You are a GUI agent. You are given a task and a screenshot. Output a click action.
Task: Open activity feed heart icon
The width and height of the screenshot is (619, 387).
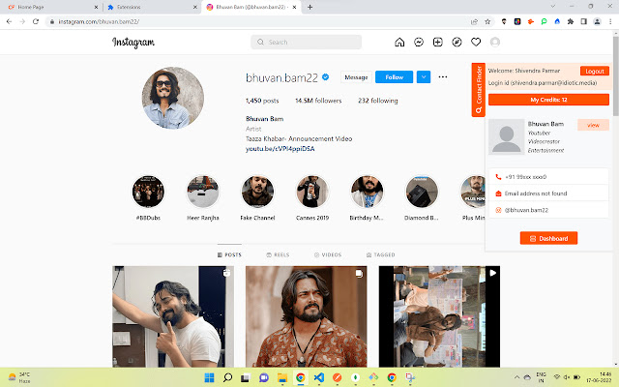pos(476,42)
